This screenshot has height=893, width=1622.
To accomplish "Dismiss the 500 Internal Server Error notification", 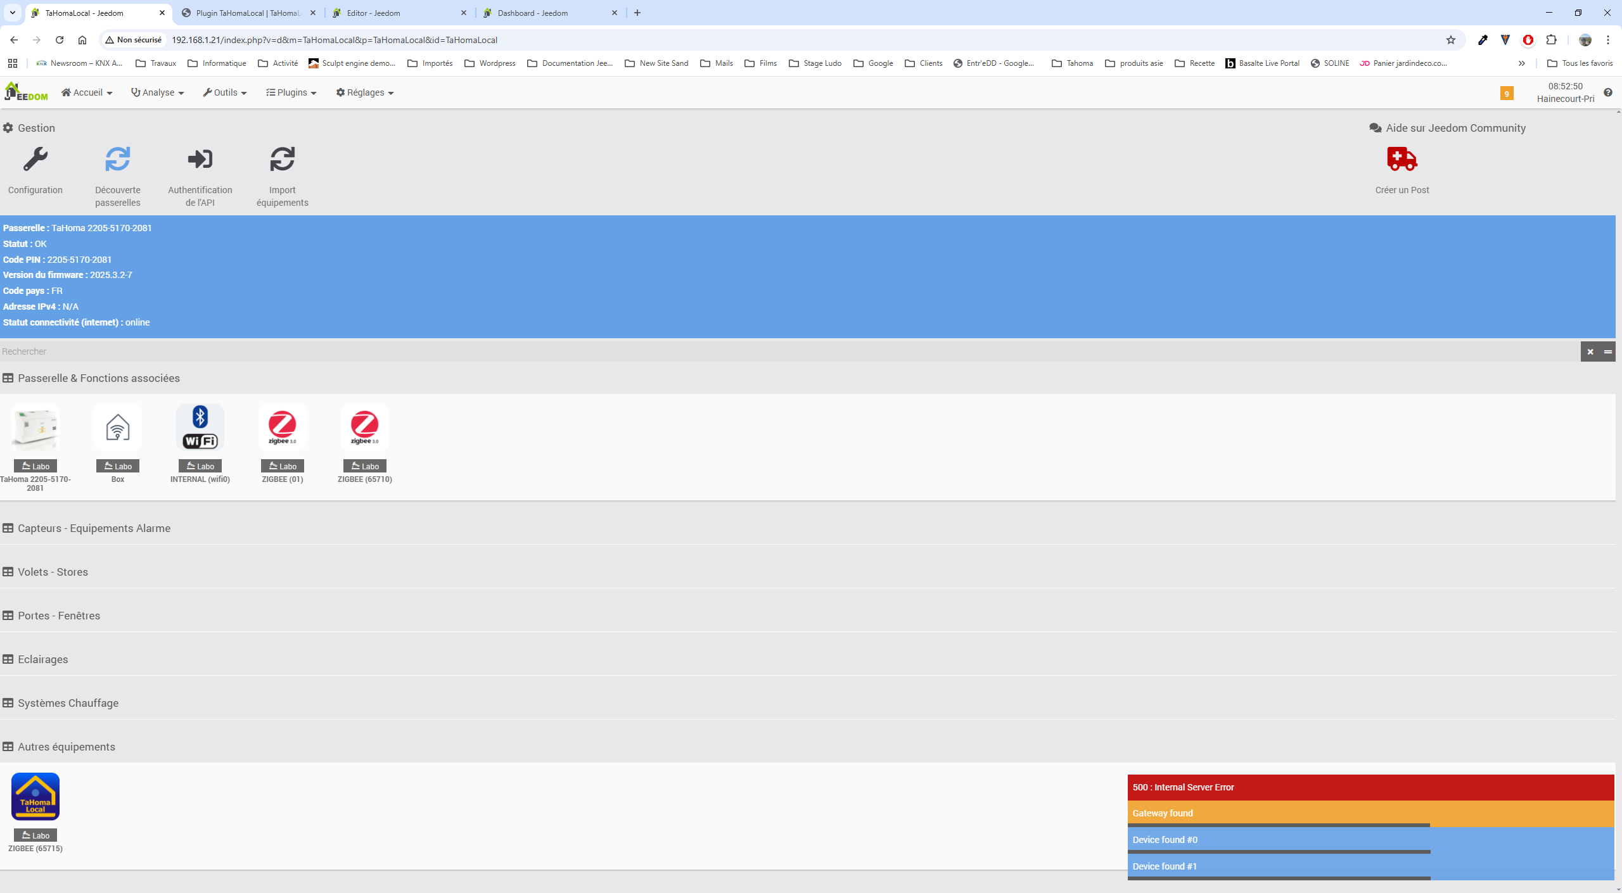I will coord(1370,787).
